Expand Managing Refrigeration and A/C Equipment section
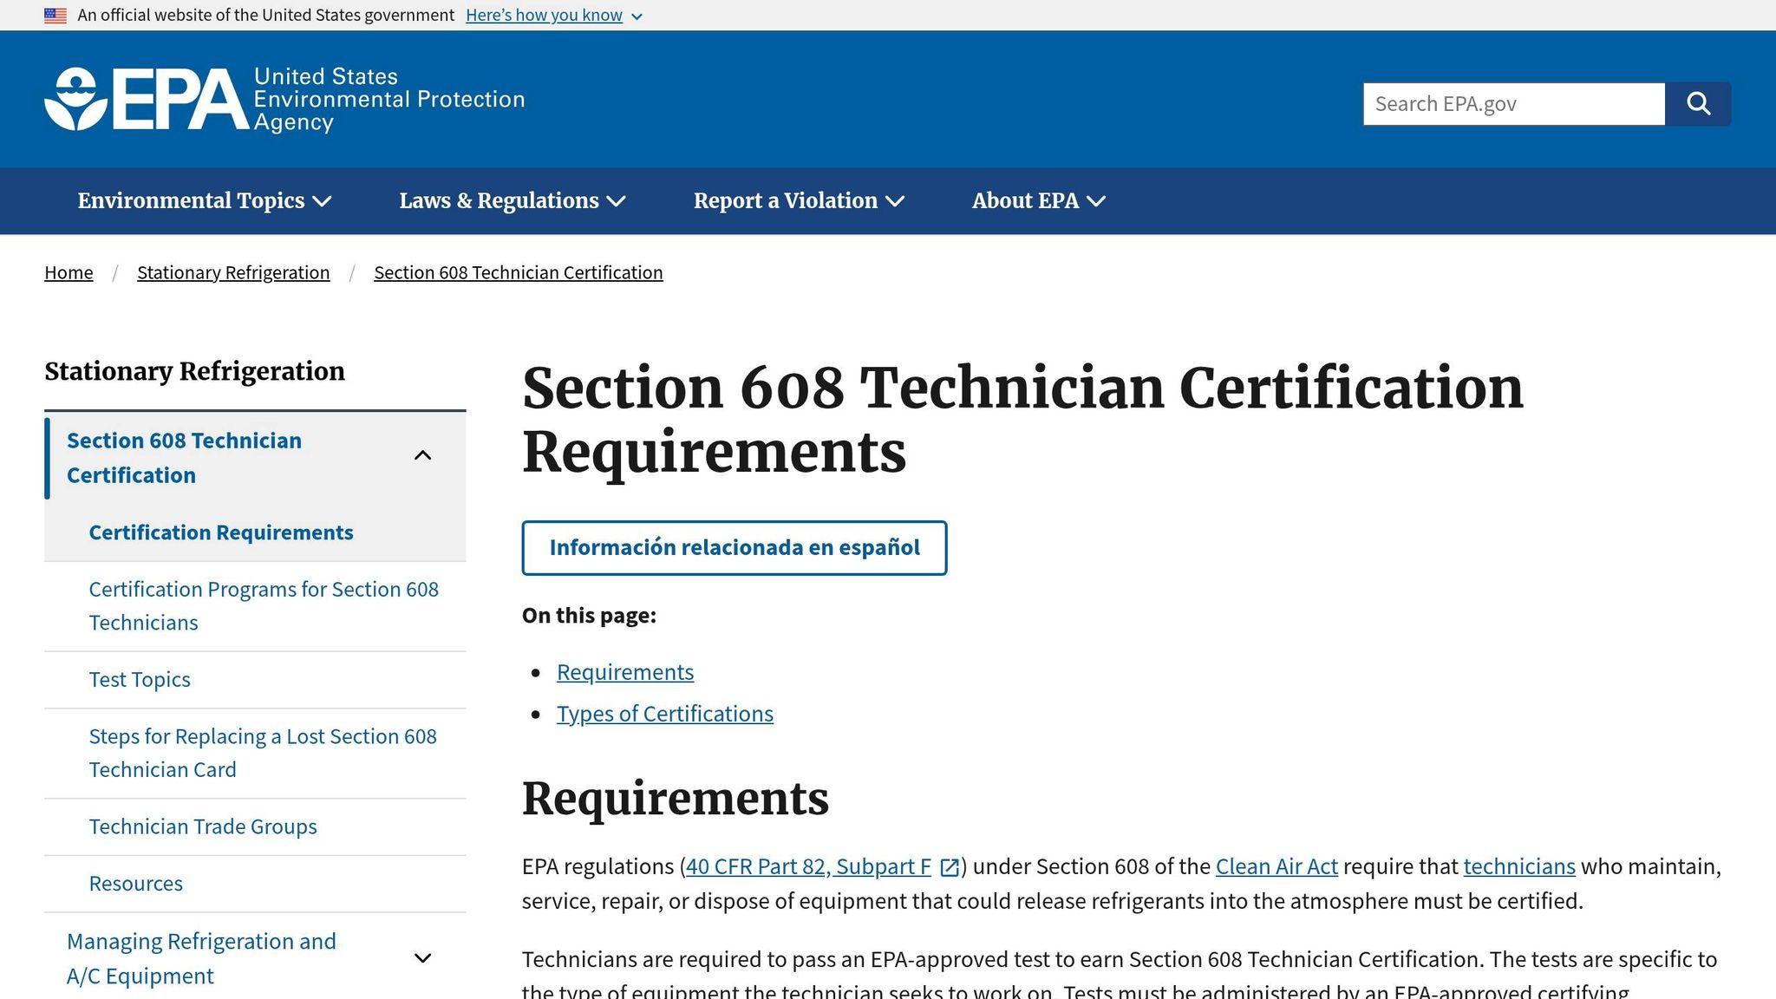Image resolution: width=1776 pixels, height=999 pixels. [x=423, y=958]
